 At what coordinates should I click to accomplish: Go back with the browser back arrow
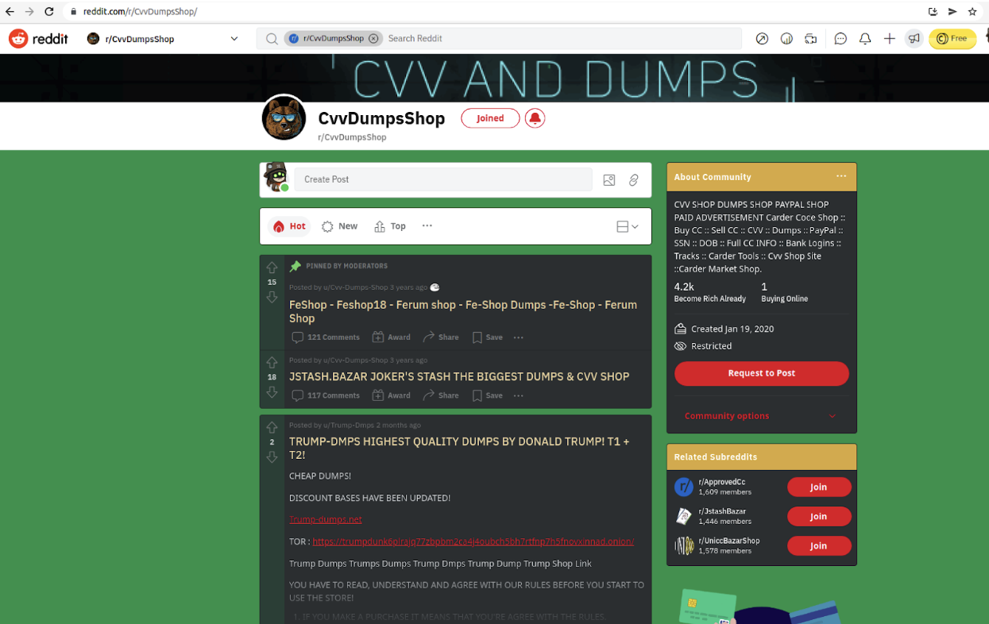(10, 12)
